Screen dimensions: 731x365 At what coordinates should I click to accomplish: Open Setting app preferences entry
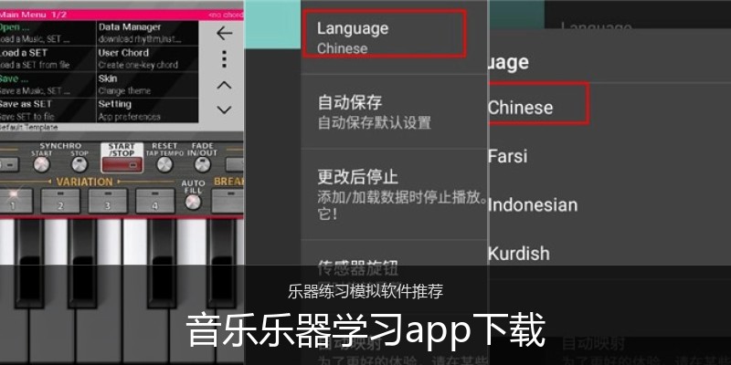pyautogui.click(x=147, y=109)
